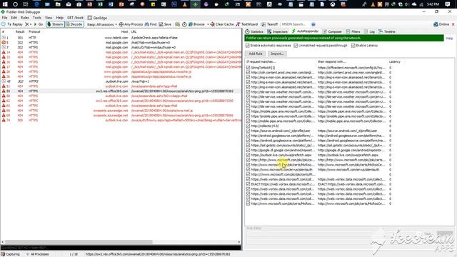Switch to the Inspectors tab
Viewport: 457px width, 257px height.
coord(278,31)
